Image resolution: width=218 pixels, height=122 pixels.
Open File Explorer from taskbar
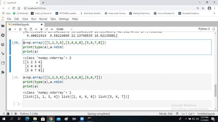35,119
